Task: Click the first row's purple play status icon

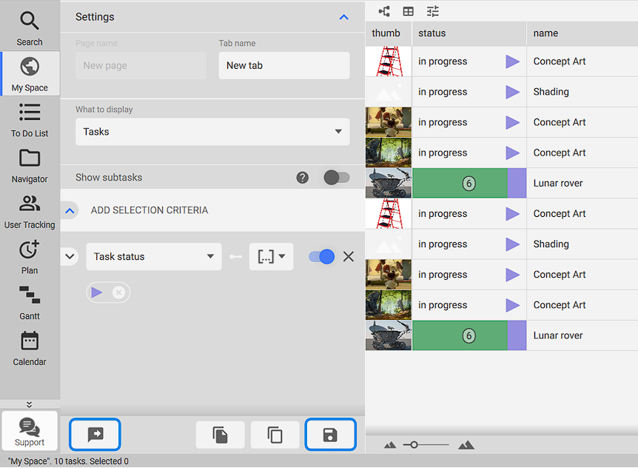Action: coord(513,61)
